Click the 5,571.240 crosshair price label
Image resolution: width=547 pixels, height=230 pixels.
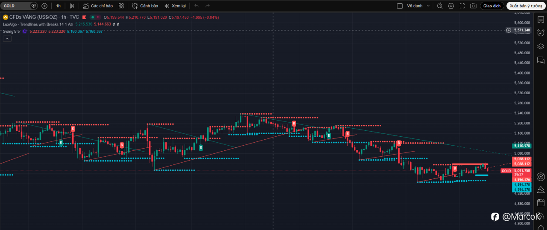pyautogui.click(x=522, y=30)
